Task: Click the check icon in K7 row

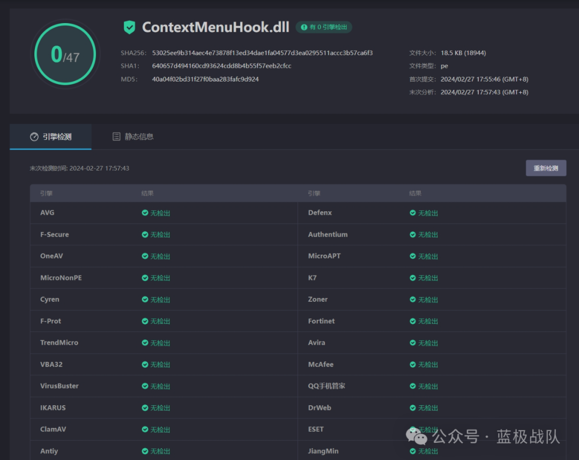Action: [x=412, y=278]
